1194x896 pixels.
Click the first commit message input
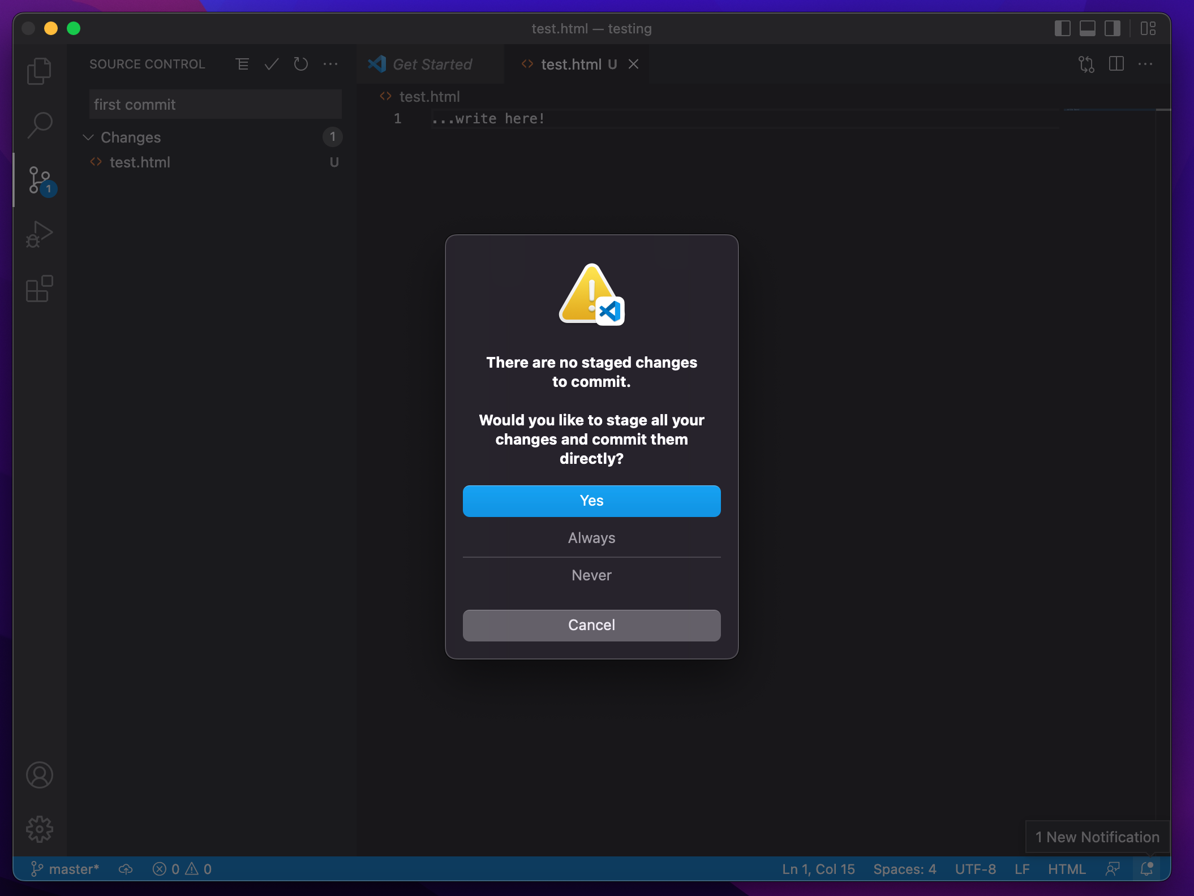pos(215,105)
